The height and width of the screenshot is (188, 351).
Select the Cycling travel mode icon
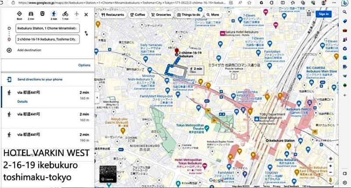point(65,14)
